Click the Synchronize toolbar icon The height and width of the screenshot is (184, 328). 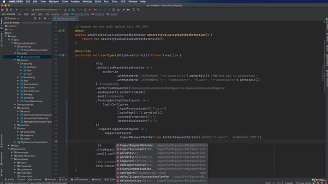(x=11, y=10)
